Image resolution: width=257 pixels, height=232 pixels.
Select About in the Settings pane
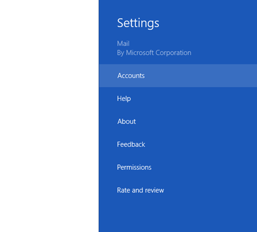[x=178, y=122]
